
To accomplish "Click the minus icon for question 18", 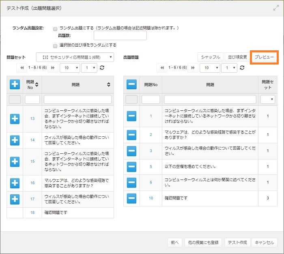I will 131,198.
